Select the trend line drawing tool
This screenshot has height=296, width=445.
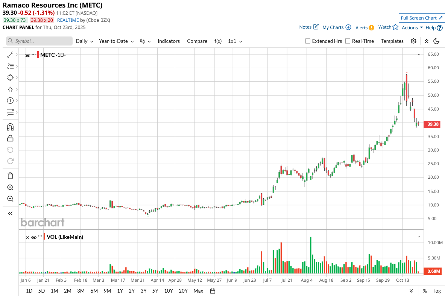point(10,55)
